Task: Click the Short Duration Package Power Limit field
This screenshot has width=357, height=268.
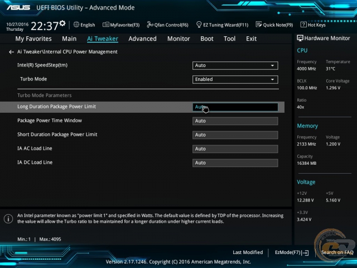Action: [x=235, y=135]
